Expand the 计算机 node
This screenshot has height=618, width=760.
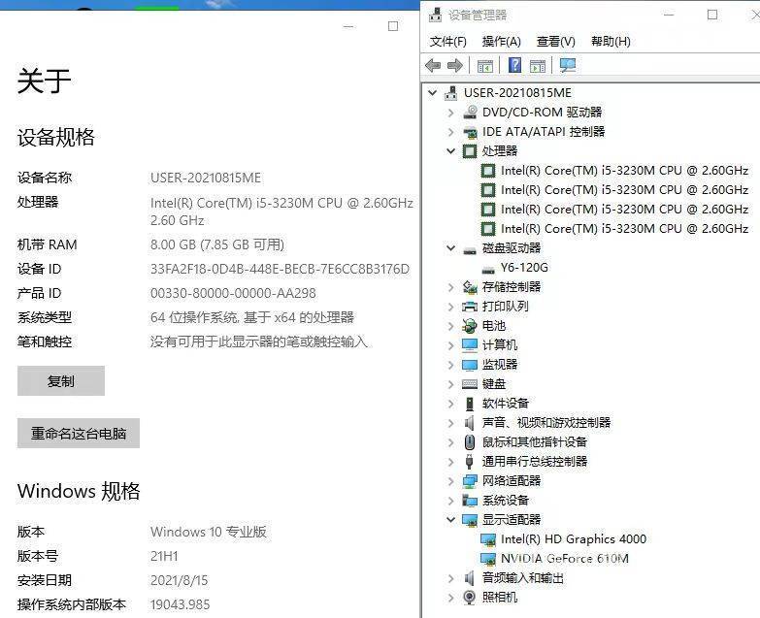450,345
